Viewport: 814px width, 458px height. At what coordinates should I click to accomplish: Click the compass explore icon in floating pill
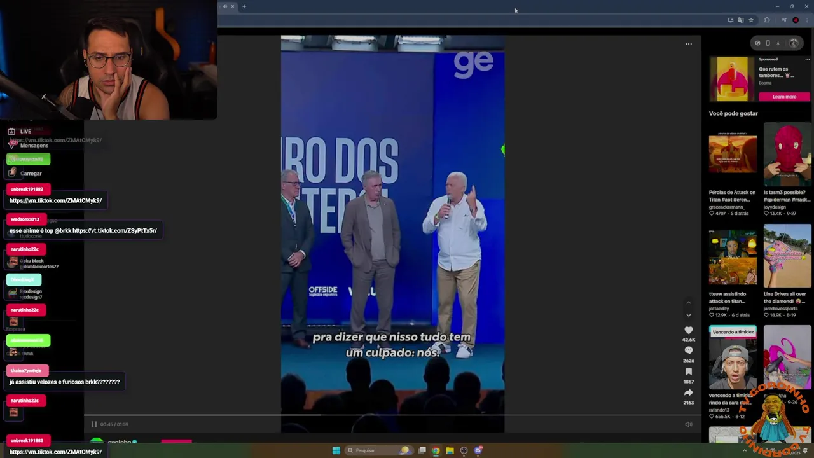click(757, 43)
